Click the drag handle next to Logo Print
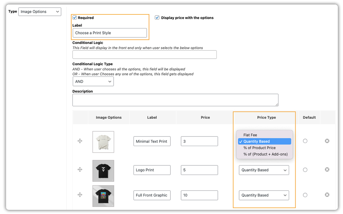This screenshot has height=214, width=343. pos(80,169)
